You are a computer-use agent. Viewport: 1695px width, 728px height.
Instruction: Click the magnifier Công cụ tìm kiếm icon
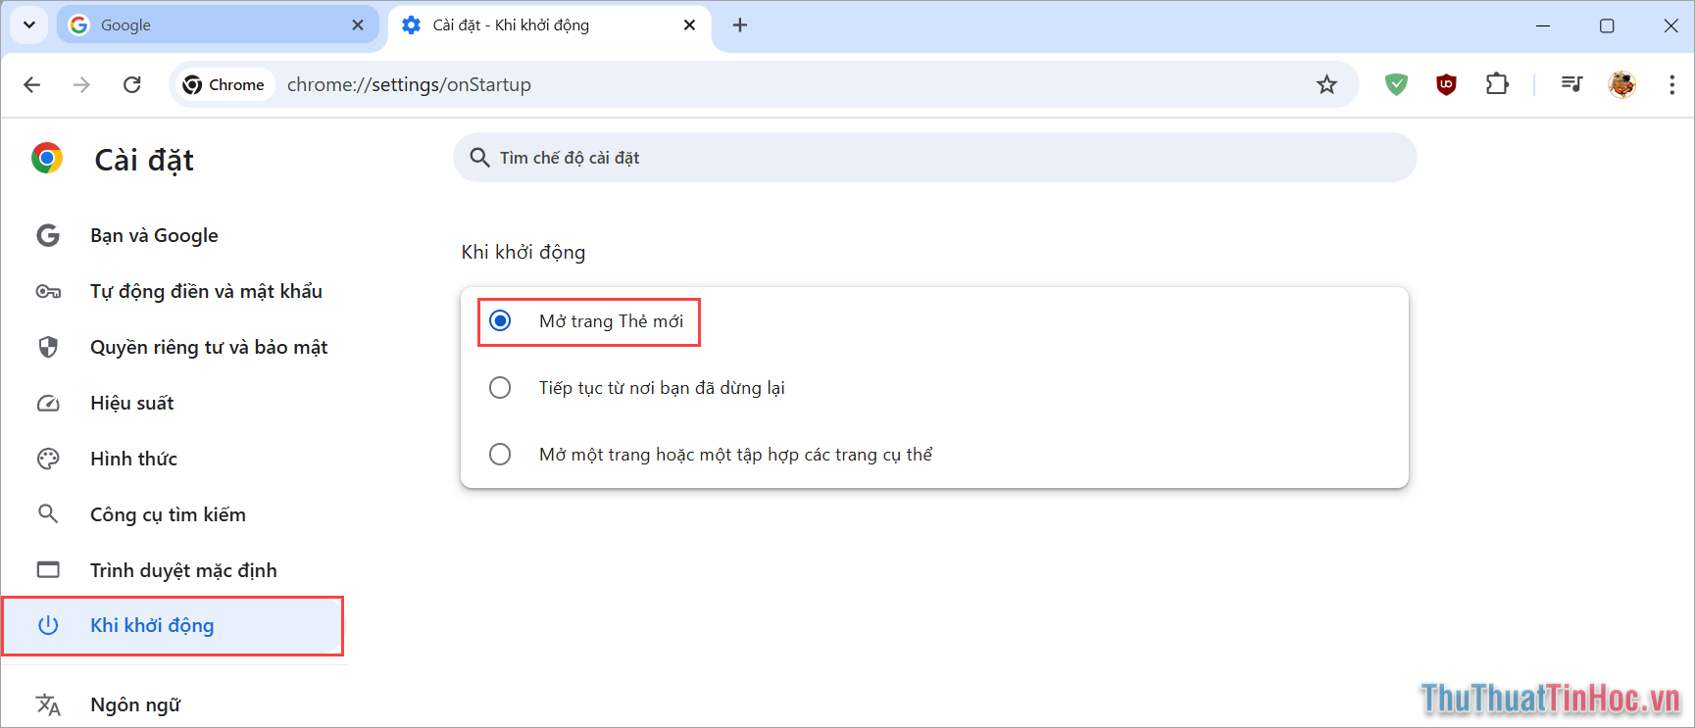48,513
